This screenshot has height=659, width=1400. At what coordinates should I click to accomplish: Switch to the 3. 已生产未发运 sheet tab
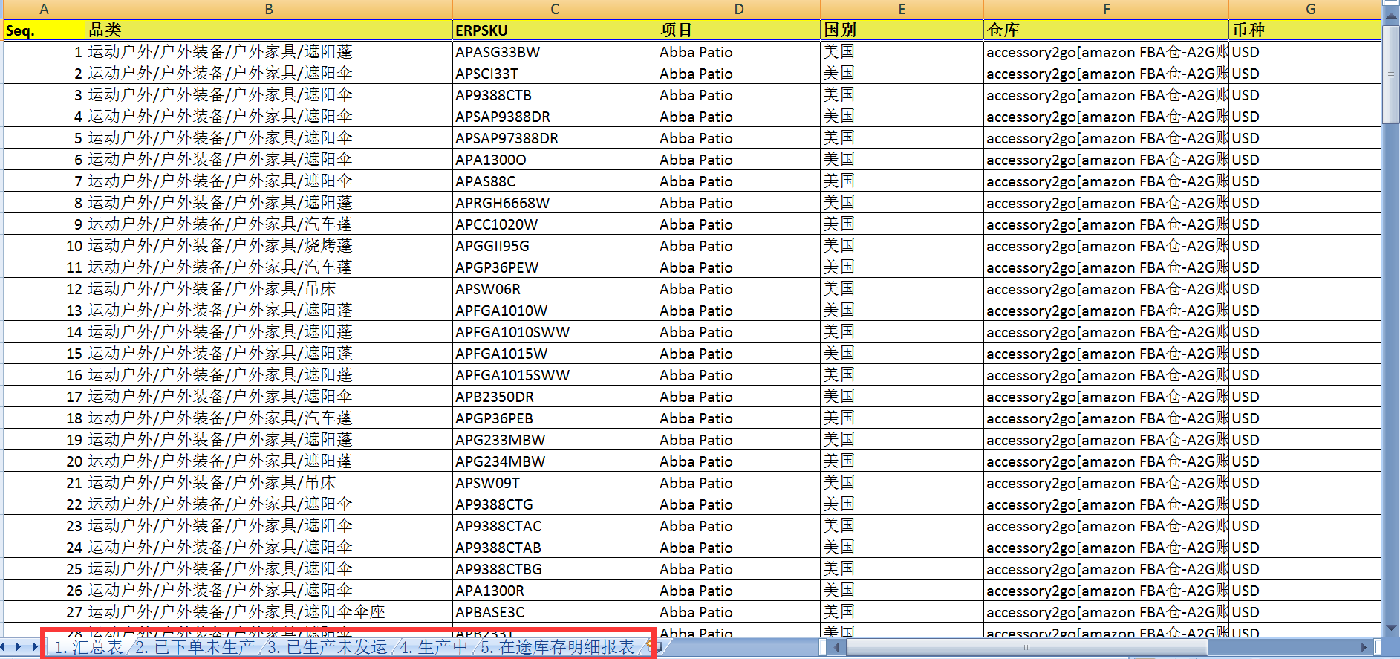(x=327, y=647)
